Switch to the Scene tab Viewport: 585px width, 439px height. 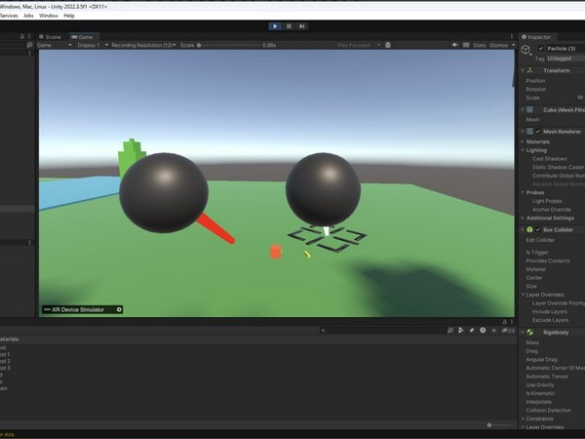tap(53, 36)
